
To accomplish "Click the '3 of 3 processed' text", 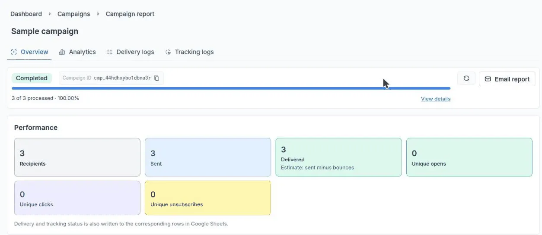I will 45,98.
